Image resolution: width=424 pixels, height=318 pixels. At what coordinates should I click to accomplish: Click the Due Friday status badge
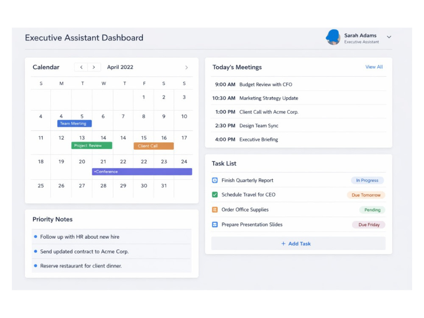[369, 225]
